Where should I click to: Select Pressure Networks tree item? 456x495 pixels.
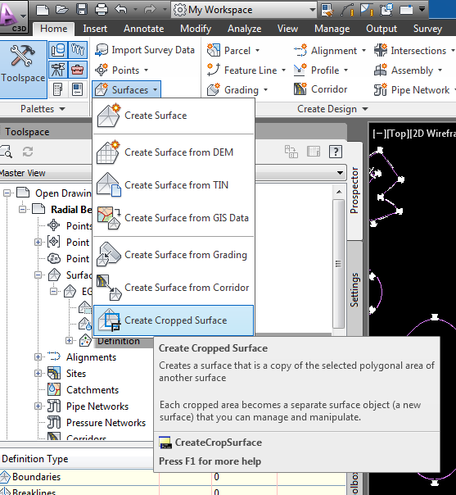(106, 423)
